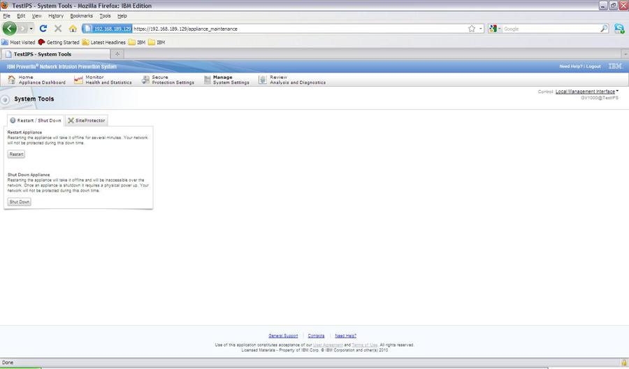
Task: Open the View menu
Action: coord(36,16)
